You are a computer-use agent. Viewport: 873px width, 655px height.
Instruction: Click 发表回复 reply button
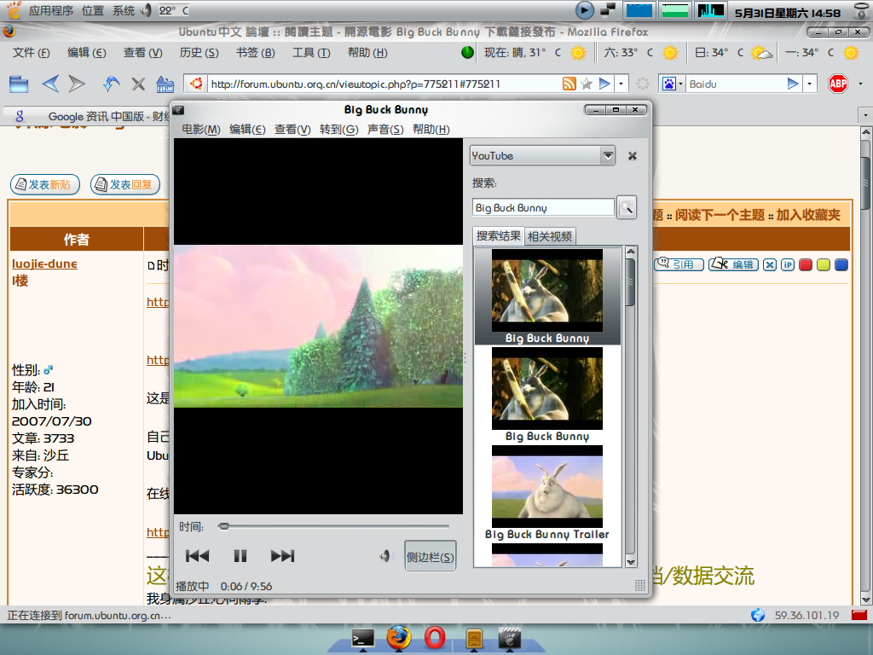[125, 184]
